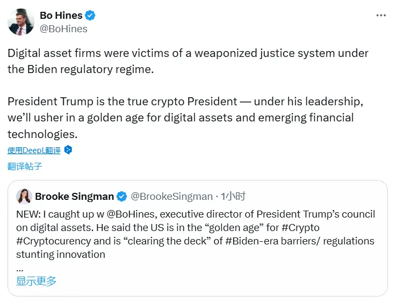Click the main tweet's "President Trump" paragraph
397x303 pixels.
click(181, 117)
